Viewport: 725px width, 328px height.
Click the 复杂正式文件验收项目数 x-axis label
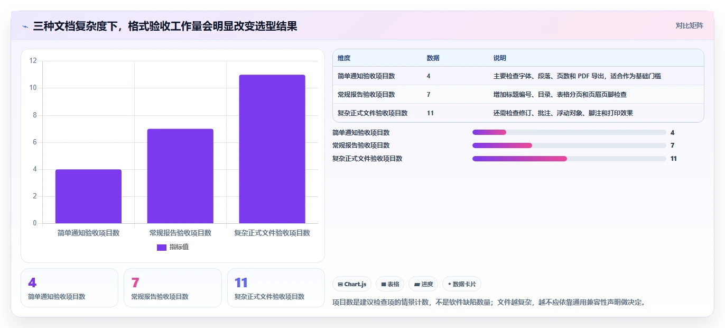[x=272, y=233]
